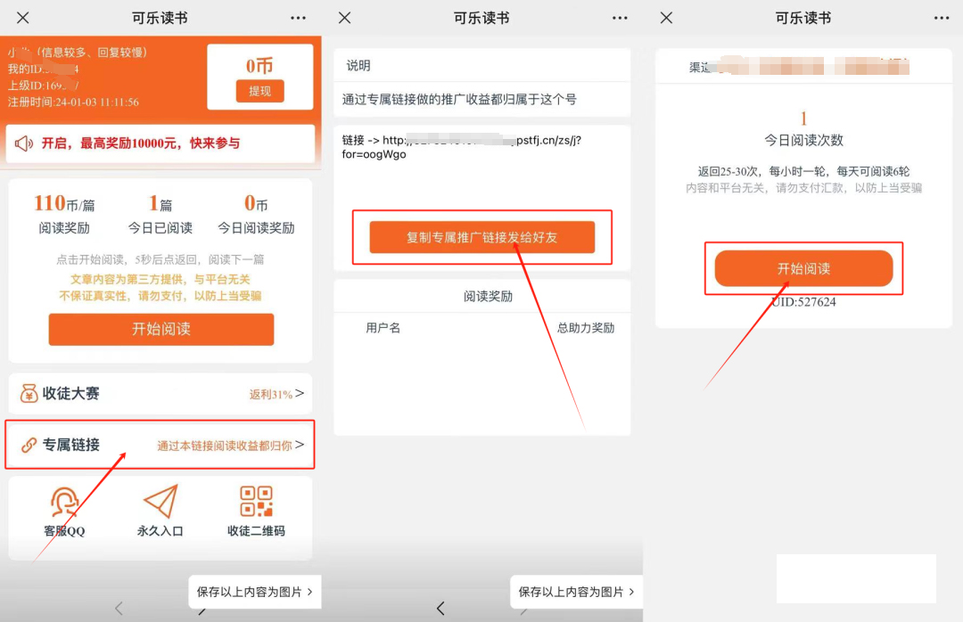Open the 收徒二维码 QR code icon
Viewport: 963px width, 622px height.
coord(256,502)
